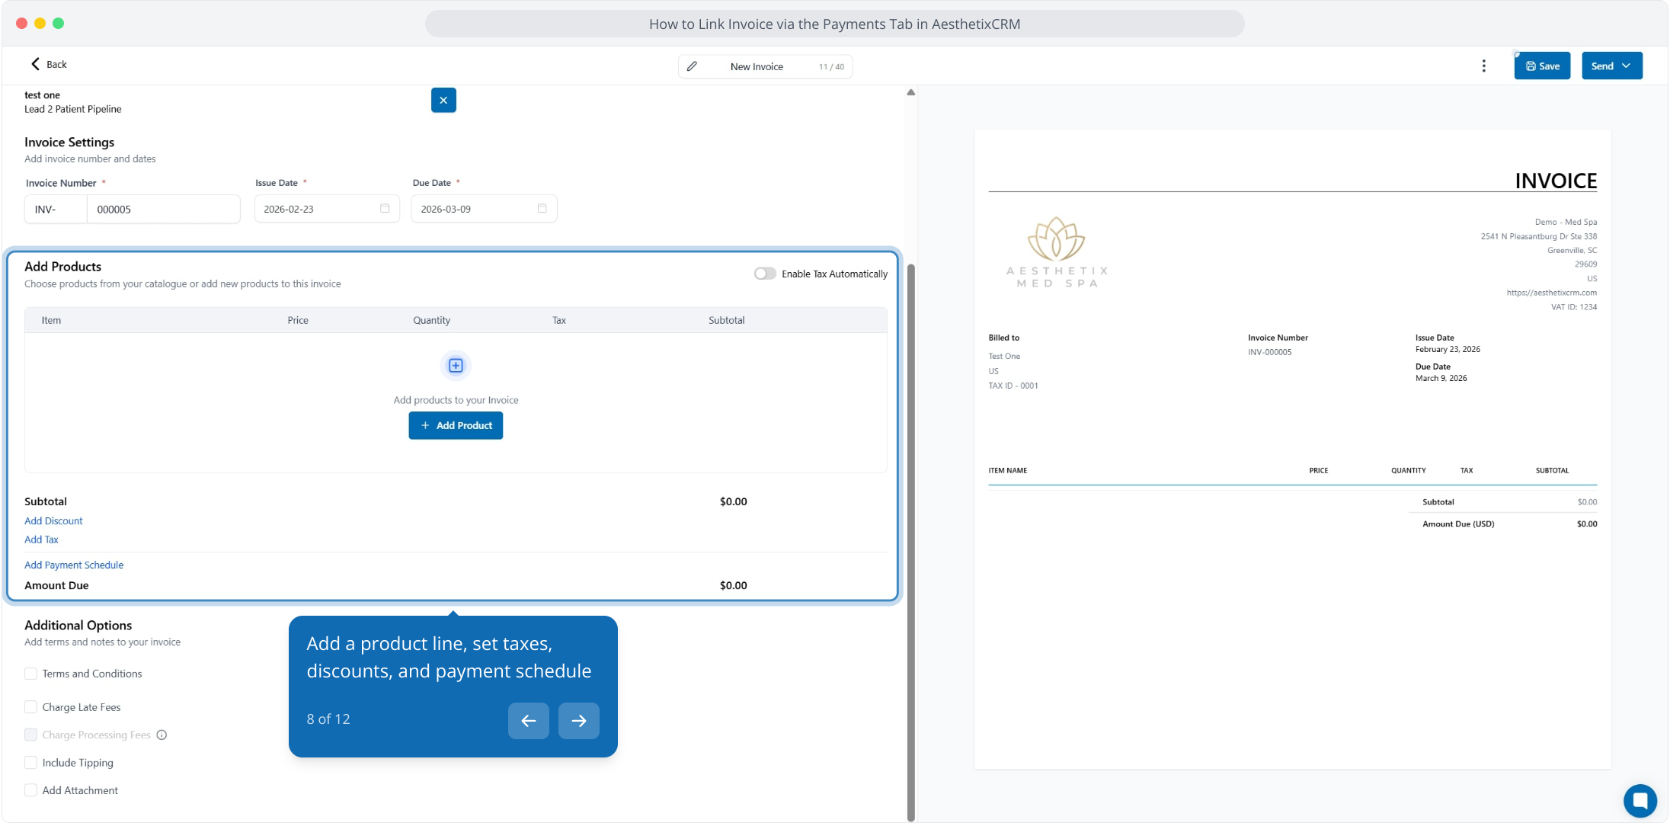The width and height of the screenshot is (1670, 823).
Task: Toggle Enable Tax Automatically switch
Action: 765,274
